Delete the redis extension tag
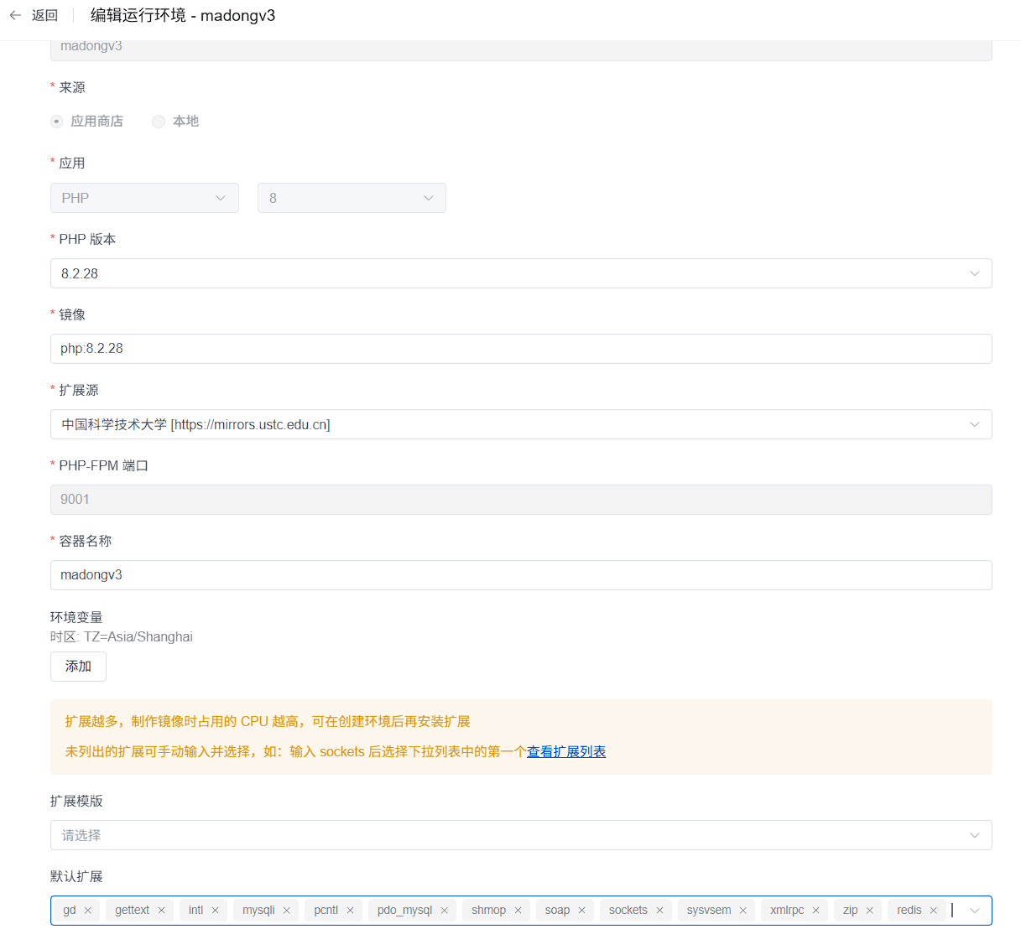 pos(934,911)
